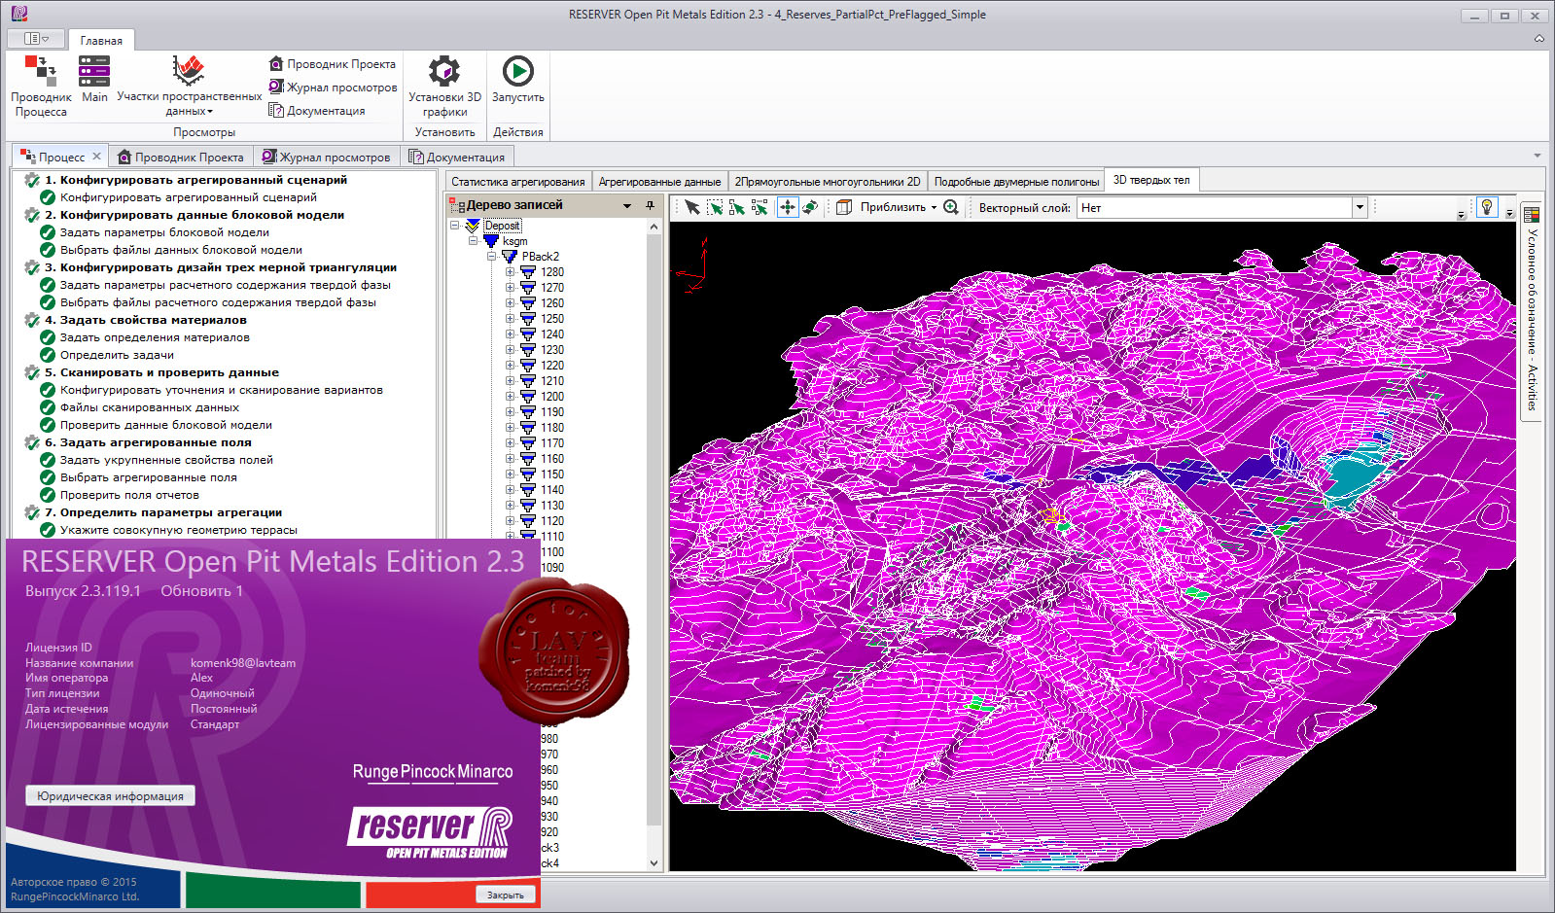Activate the rotate view tool
This screenshot has width=1555, height=913.
pyautogui.click(x=809, y=207)
